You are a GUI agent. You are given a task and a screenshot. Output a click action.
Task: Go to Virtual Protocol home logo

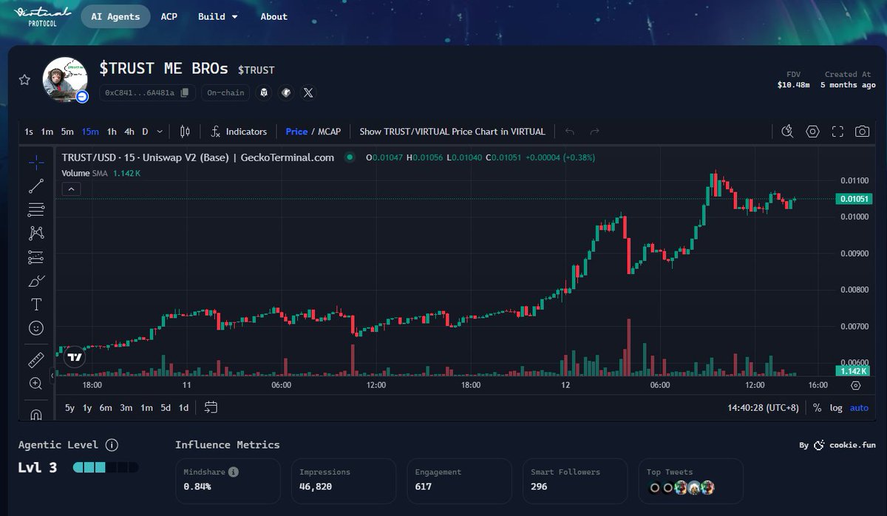click(43, 16)
